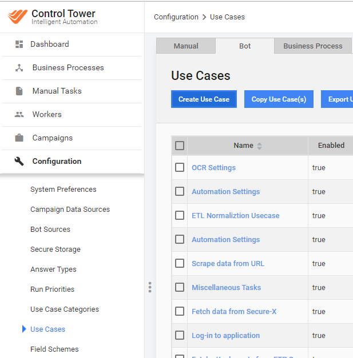
Task: Check the ETL Normaliztion Usecase checkbox
Action: (x=180, y=215)
